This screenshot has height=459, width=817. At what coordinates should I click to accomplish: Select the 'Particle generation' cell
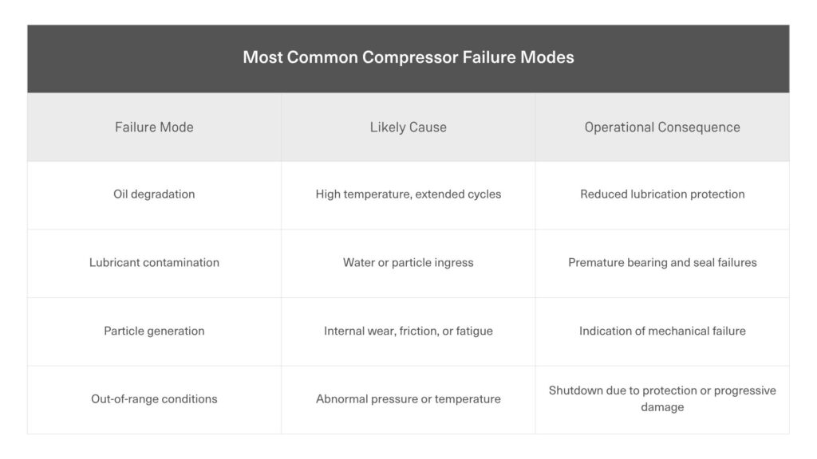pos(154,331)
